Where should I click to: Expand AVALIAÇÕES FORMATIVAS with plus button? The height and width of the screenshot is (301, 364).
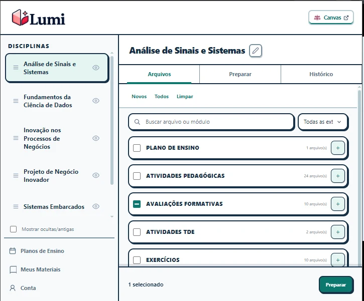tap(338, 204)
